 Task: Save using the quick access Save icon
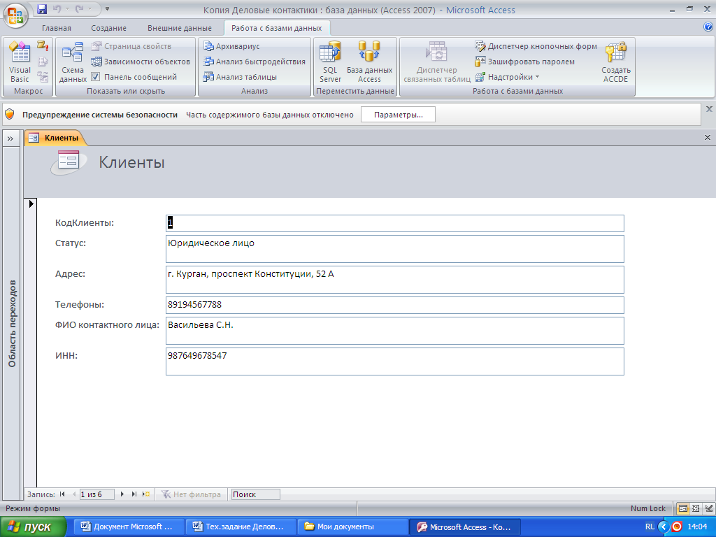point(42,8)
